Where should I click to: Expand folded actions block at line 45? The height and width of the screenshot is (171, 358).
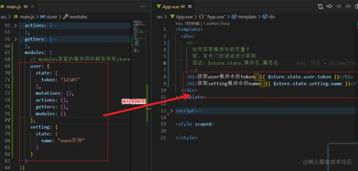point(15,26)
